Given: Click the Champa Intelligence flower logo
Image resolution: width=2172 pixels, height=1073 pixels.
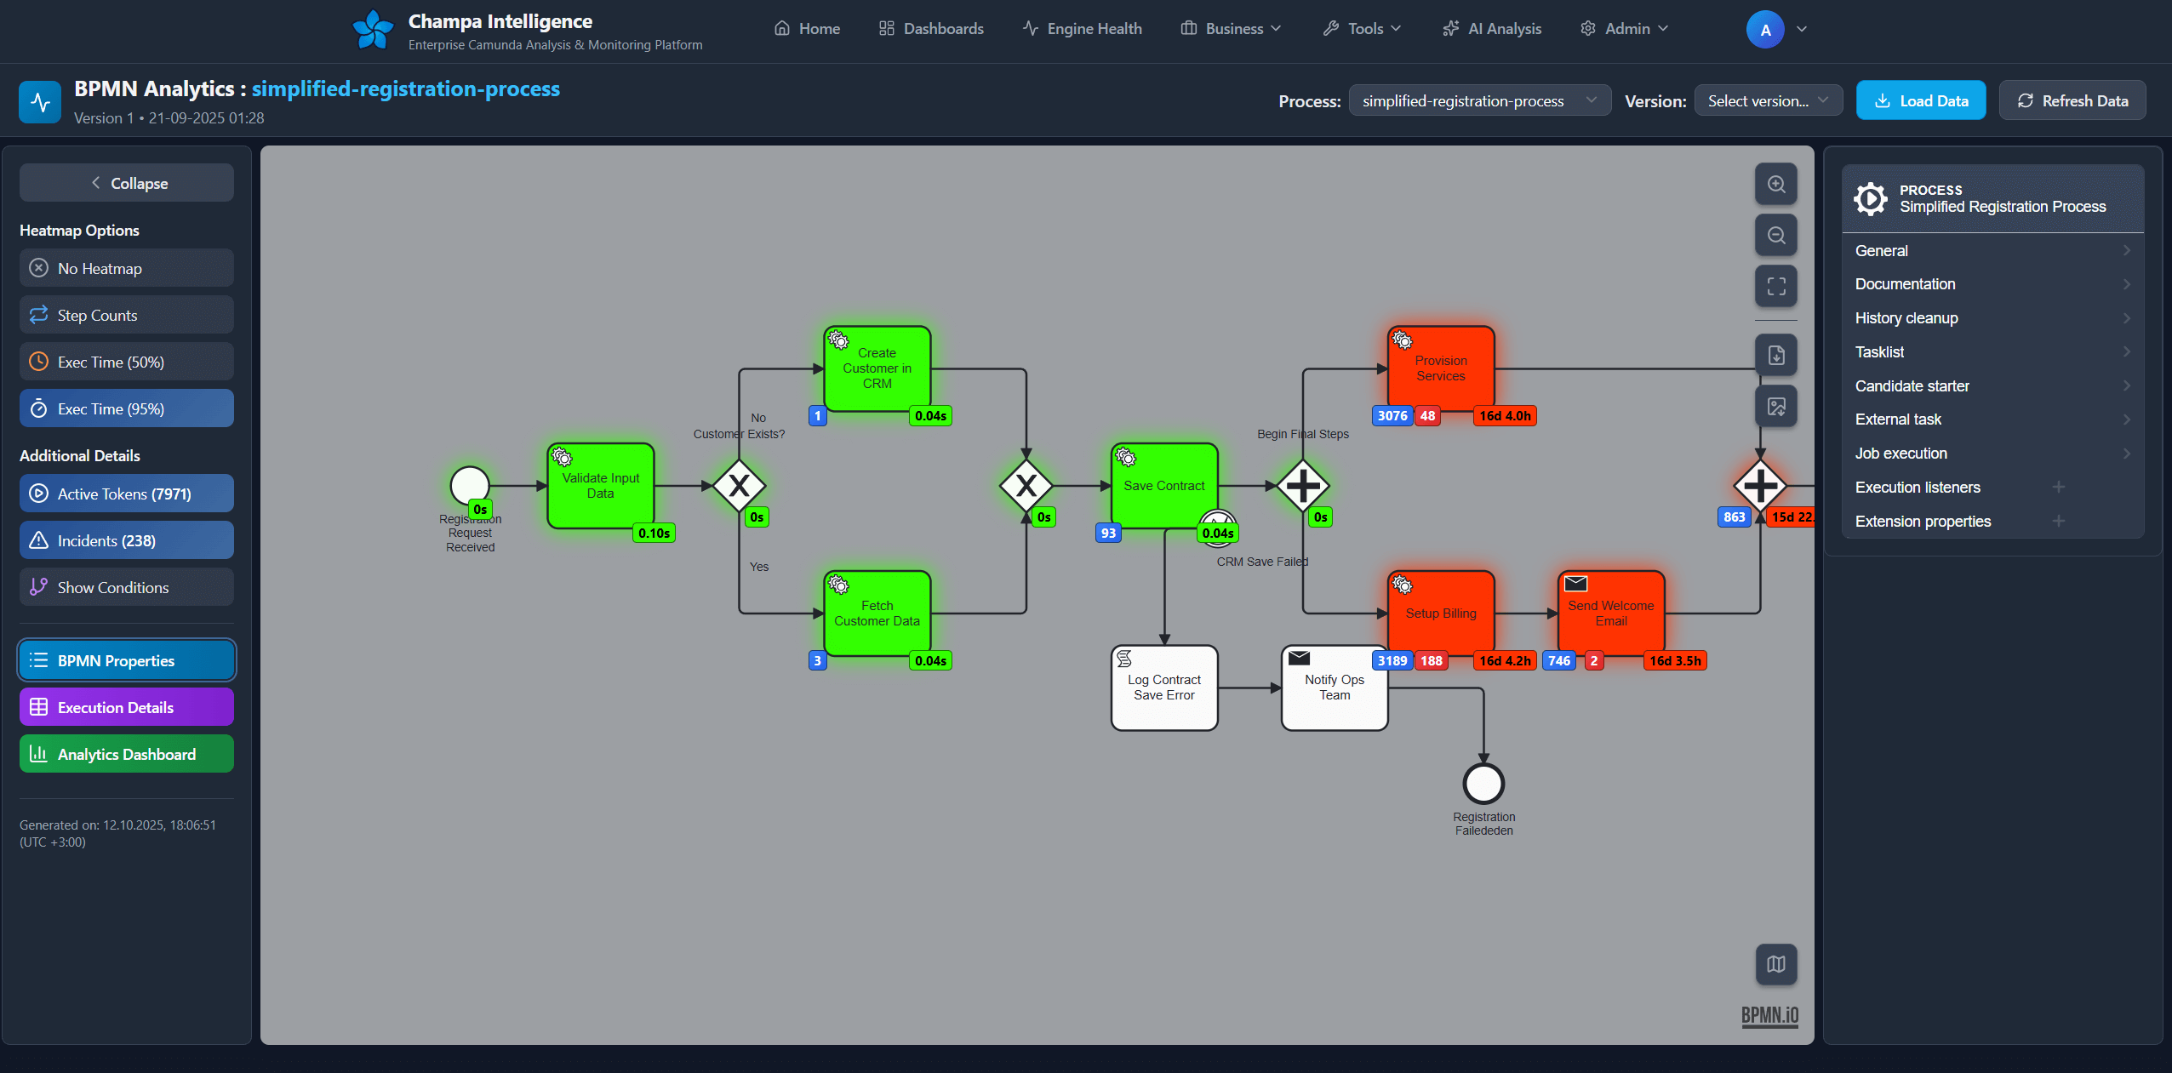Looking at the screenshot, I should [372, 28].
